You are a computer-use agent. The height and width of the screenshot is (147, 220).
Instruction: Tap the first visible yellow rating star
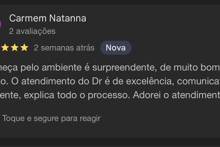(5, 47)
